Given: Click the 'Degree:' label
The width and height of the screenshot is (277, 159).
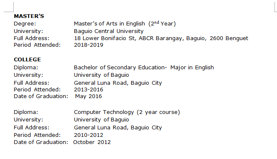Looking at the screenshot, I should 25,24.
